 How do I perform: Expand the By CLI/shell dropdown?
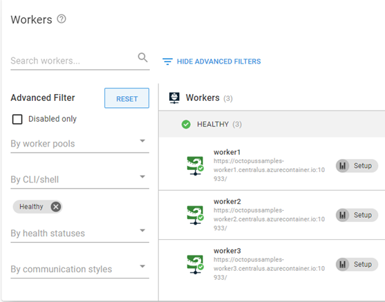79,180
